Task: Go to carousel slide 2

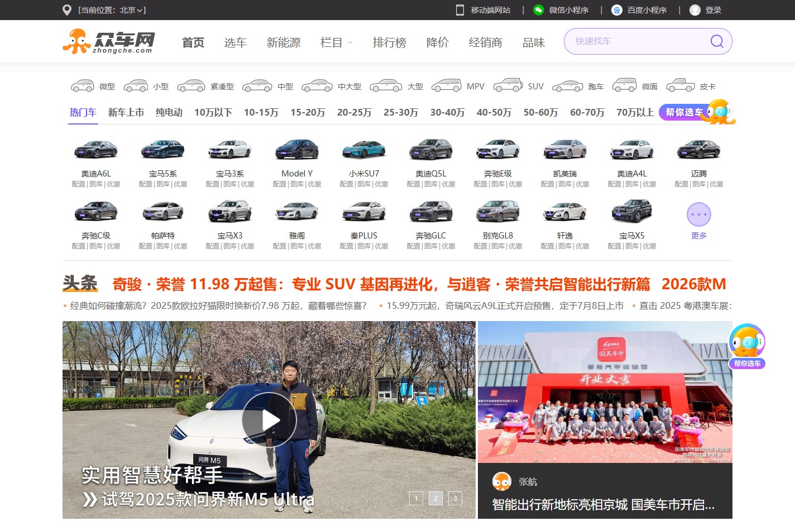Action: (x=435, y=499)
